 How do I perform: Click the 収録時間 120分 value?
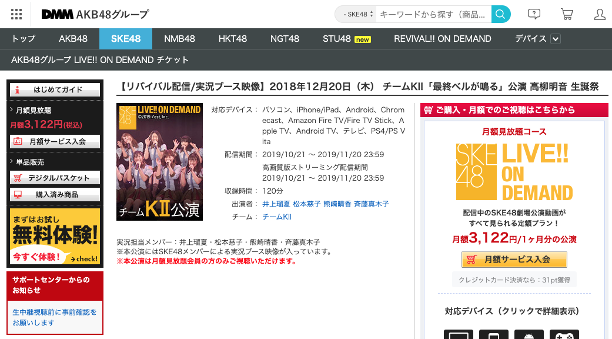(272, 191)
